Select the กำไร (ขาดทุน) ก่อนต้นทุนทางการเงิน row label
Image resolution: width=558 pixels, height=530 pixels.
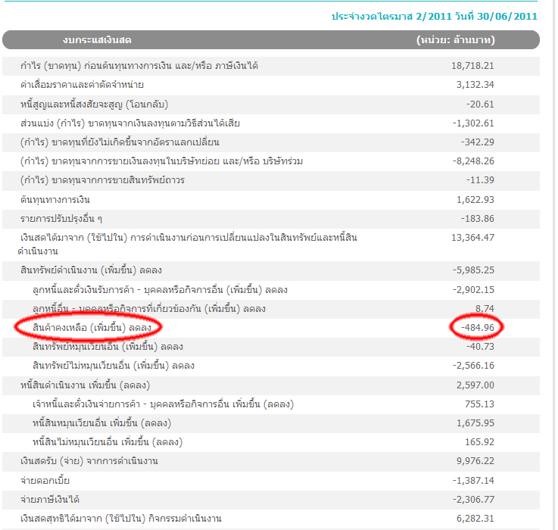tap(139, 66)
